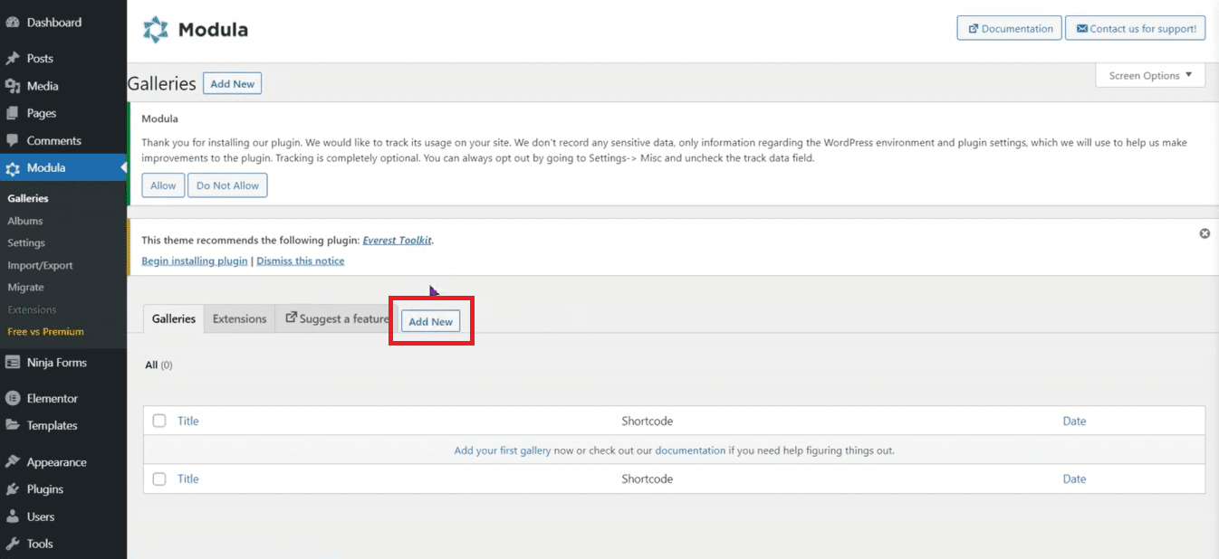
Task: Sort galleries by the Date column header
Action: (x=1074, y=421)
